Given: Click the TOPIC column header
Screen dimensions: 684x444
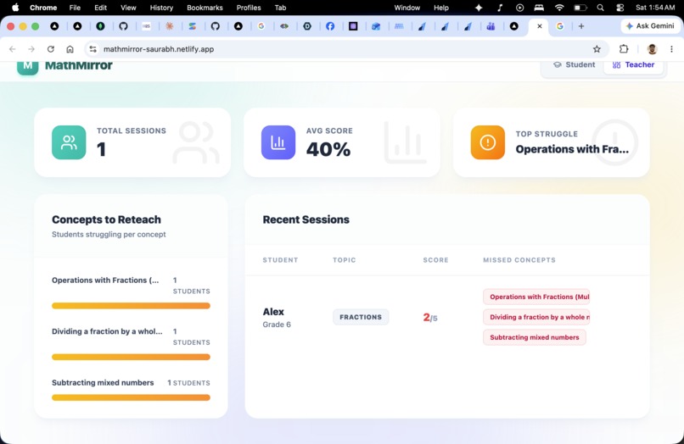Looking at the screenshot, I should (x=345, y=260).
